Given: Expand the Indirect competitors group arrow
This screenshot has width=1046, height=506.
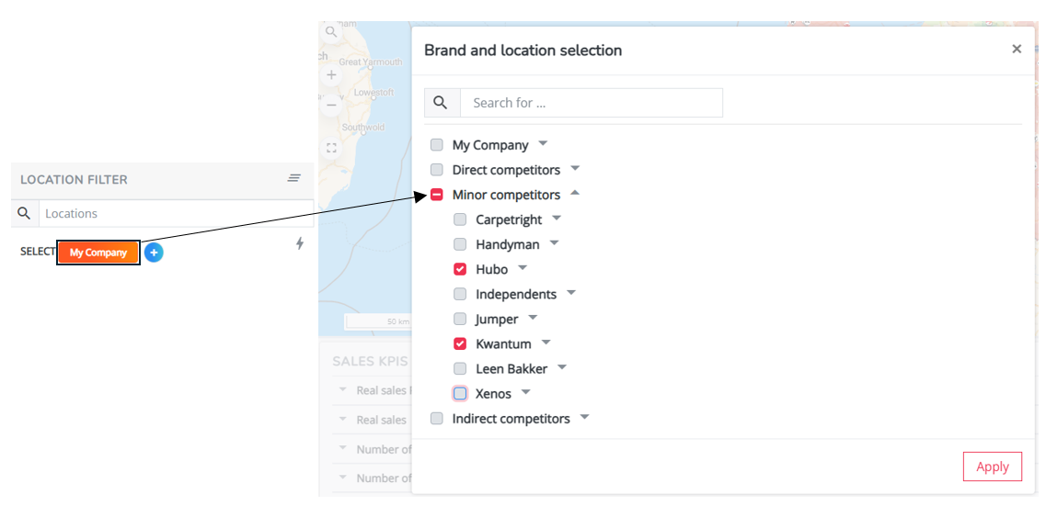Looking at the screenshot, I should click(585, 417).
